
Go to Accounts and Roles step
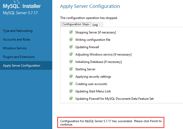[17, 39]
